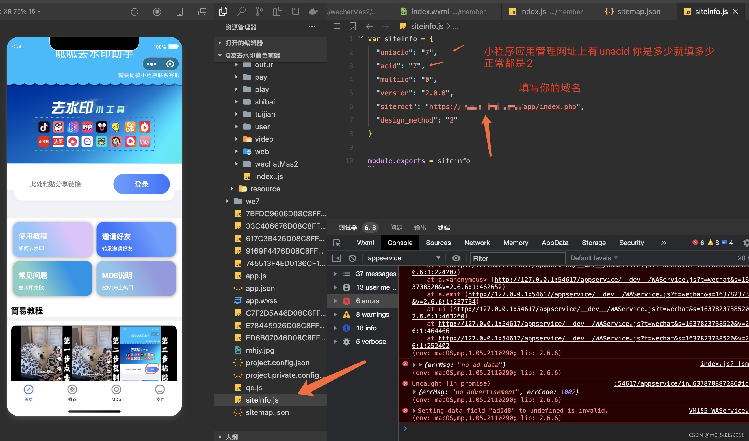Viewport: 749px width, 441px height.
Task: Open the extensions sidebar icon
Action: tap(277, 12)
